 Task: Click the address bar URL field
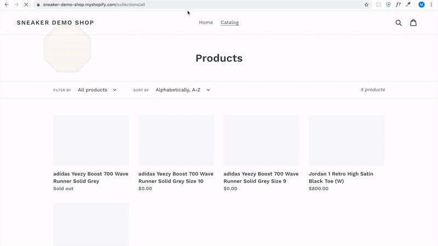click(x=201, y=5)
